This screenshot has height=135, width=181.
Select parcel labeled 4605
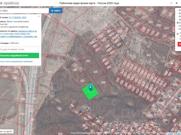pyautogui.click(x=170, y=91)
